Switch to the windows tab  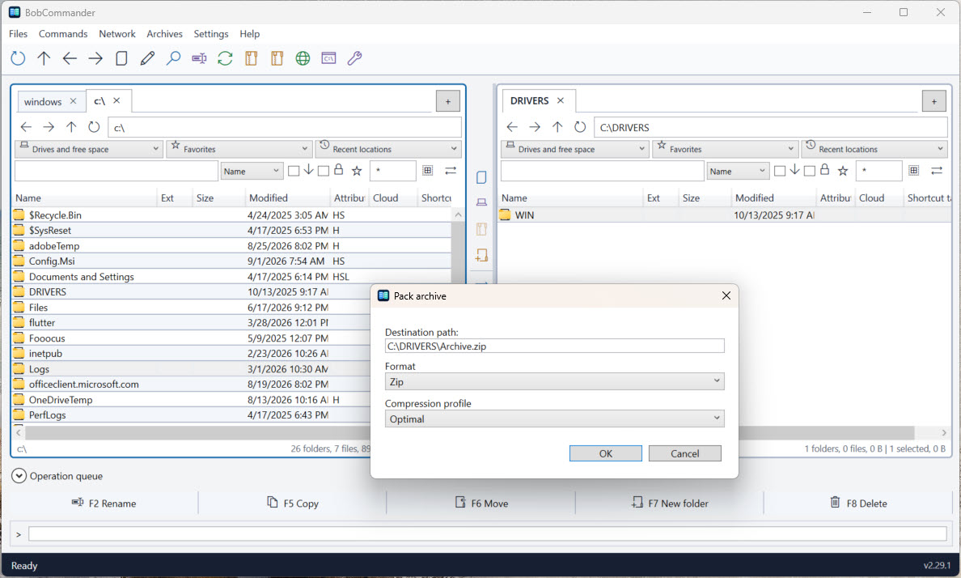point(43,101)
